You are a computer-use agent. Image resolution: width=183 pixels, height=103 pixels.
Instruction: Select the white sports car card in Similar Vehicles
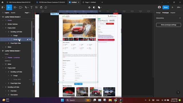coord(109,92)
